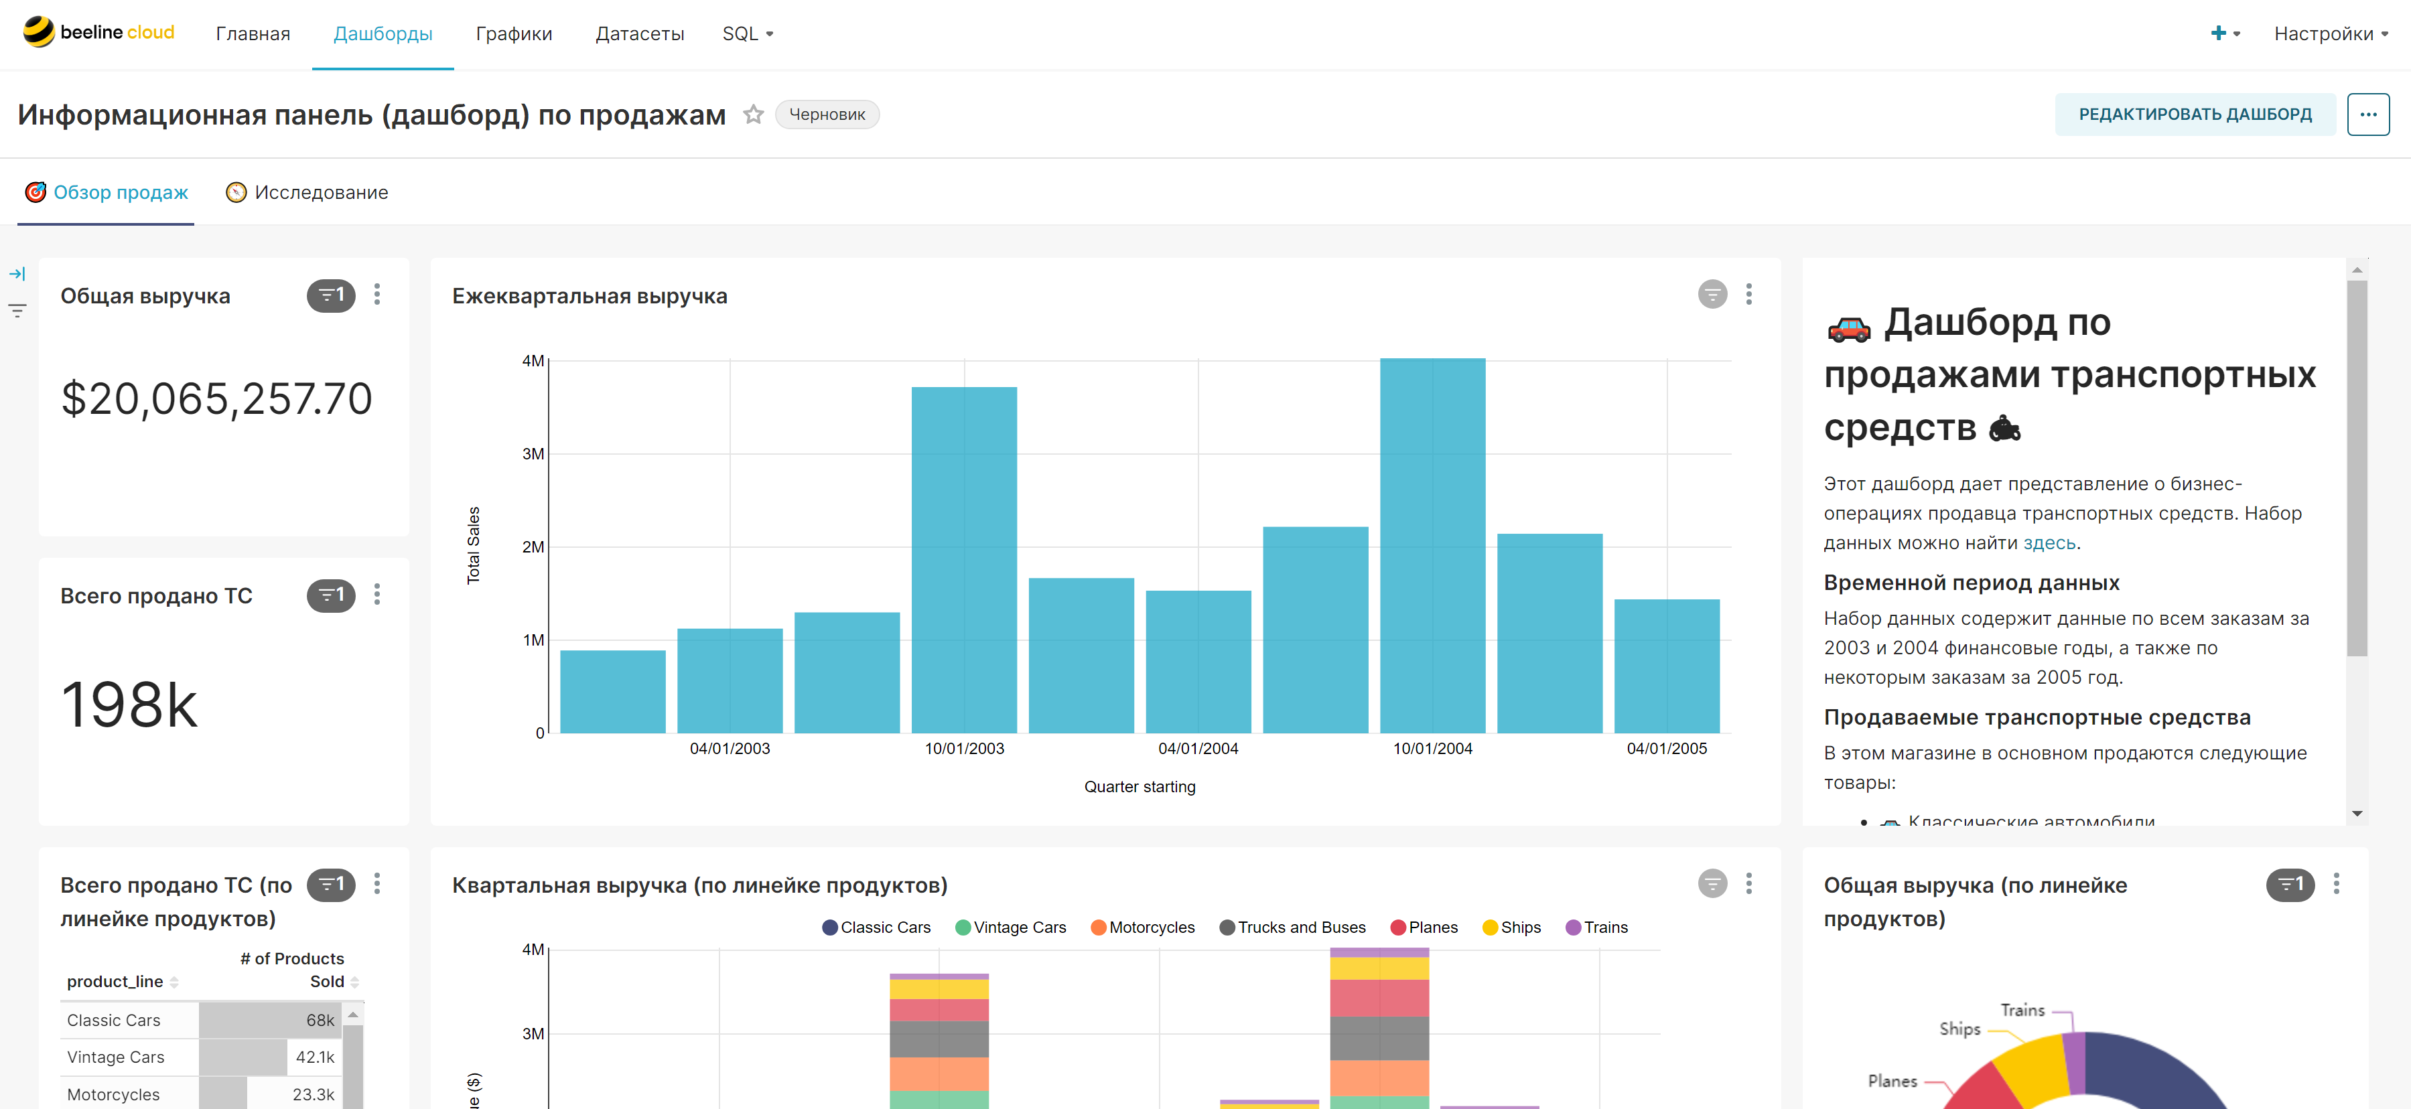Click product table scroll-up arrow

[353, 1015]
